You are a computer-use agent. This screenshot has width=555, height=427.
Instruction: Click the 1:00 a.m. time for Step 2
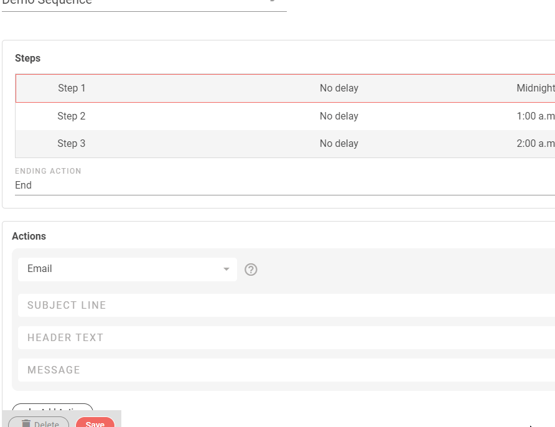[x=535, y=116]
